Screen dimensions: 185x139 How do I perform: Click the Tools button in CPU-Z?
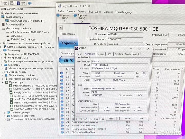(111, 118)
